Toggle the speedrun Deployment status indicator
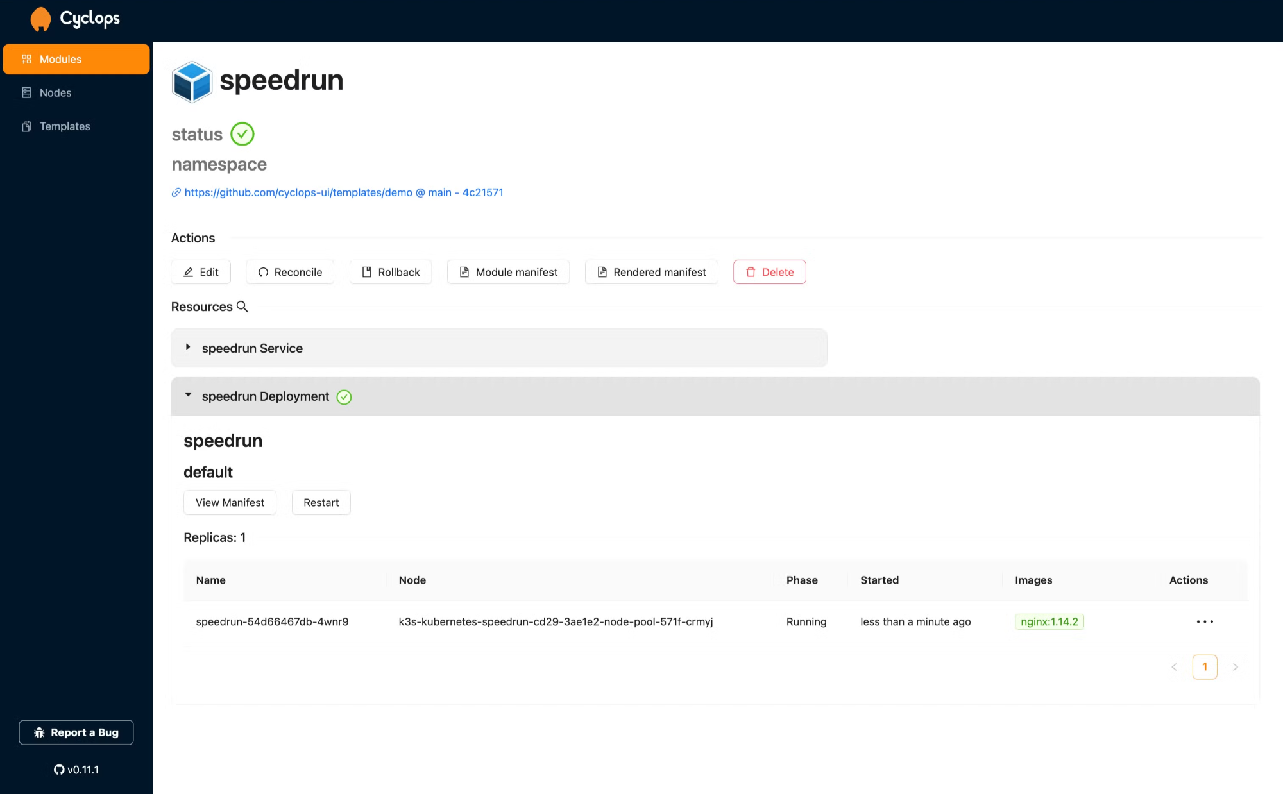The height and width of the screenshot is (794, 1283). [344, 396]
